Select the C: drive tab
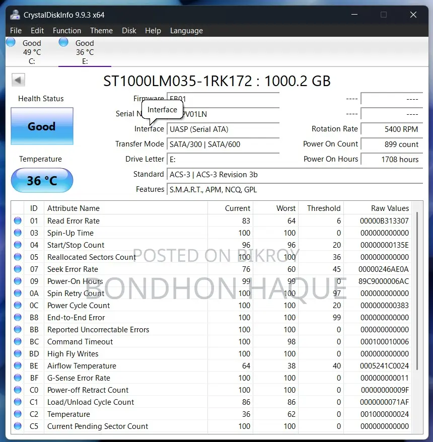Viewport: 433px width, 442px height. click(x=32, y=52)
